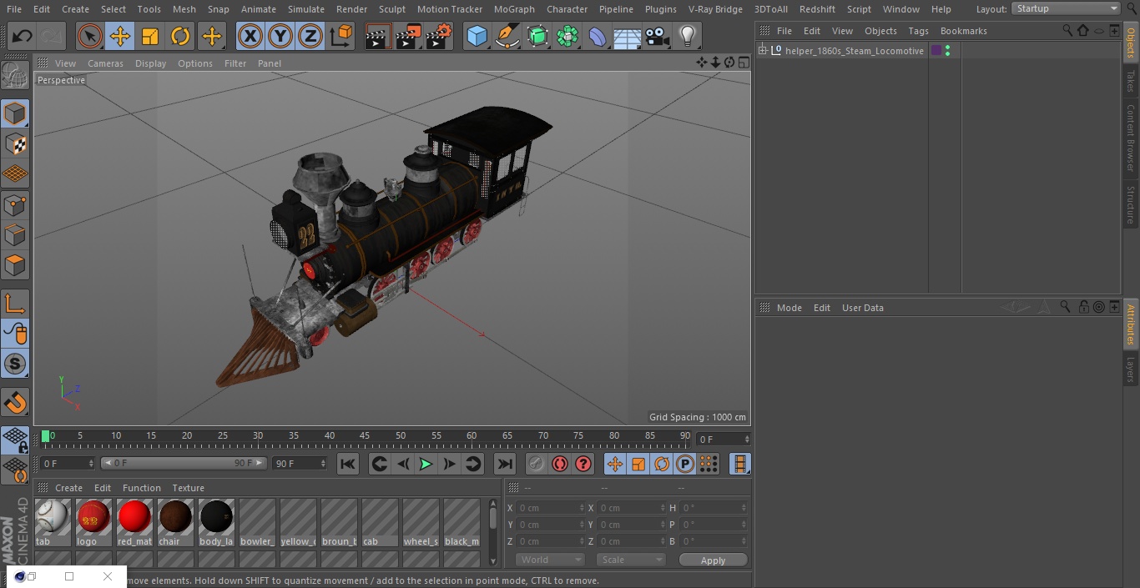Open the MoGraph menu
Image resolution: width=1140 pixels, height=588 pixels.
click(514, 9)
